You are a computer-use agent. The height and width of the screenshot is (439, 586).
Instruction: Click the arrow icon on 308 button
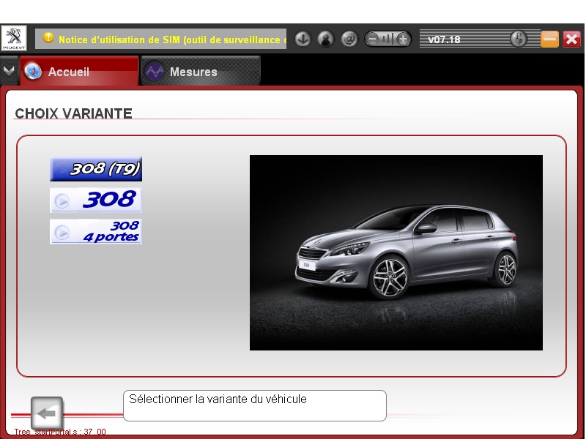point(62,201)
